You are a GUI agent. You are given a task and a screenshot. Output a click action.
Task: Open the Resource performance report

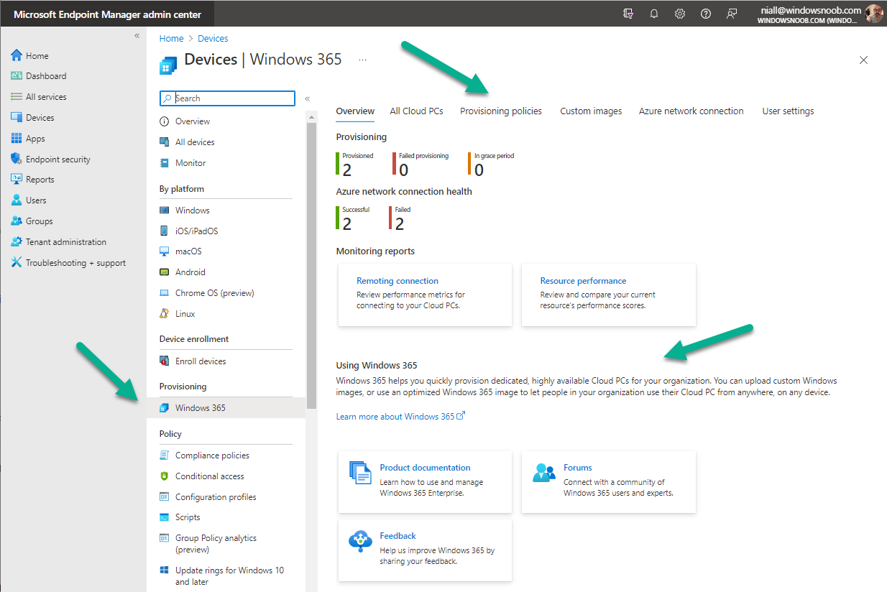[x=584, y=281]
